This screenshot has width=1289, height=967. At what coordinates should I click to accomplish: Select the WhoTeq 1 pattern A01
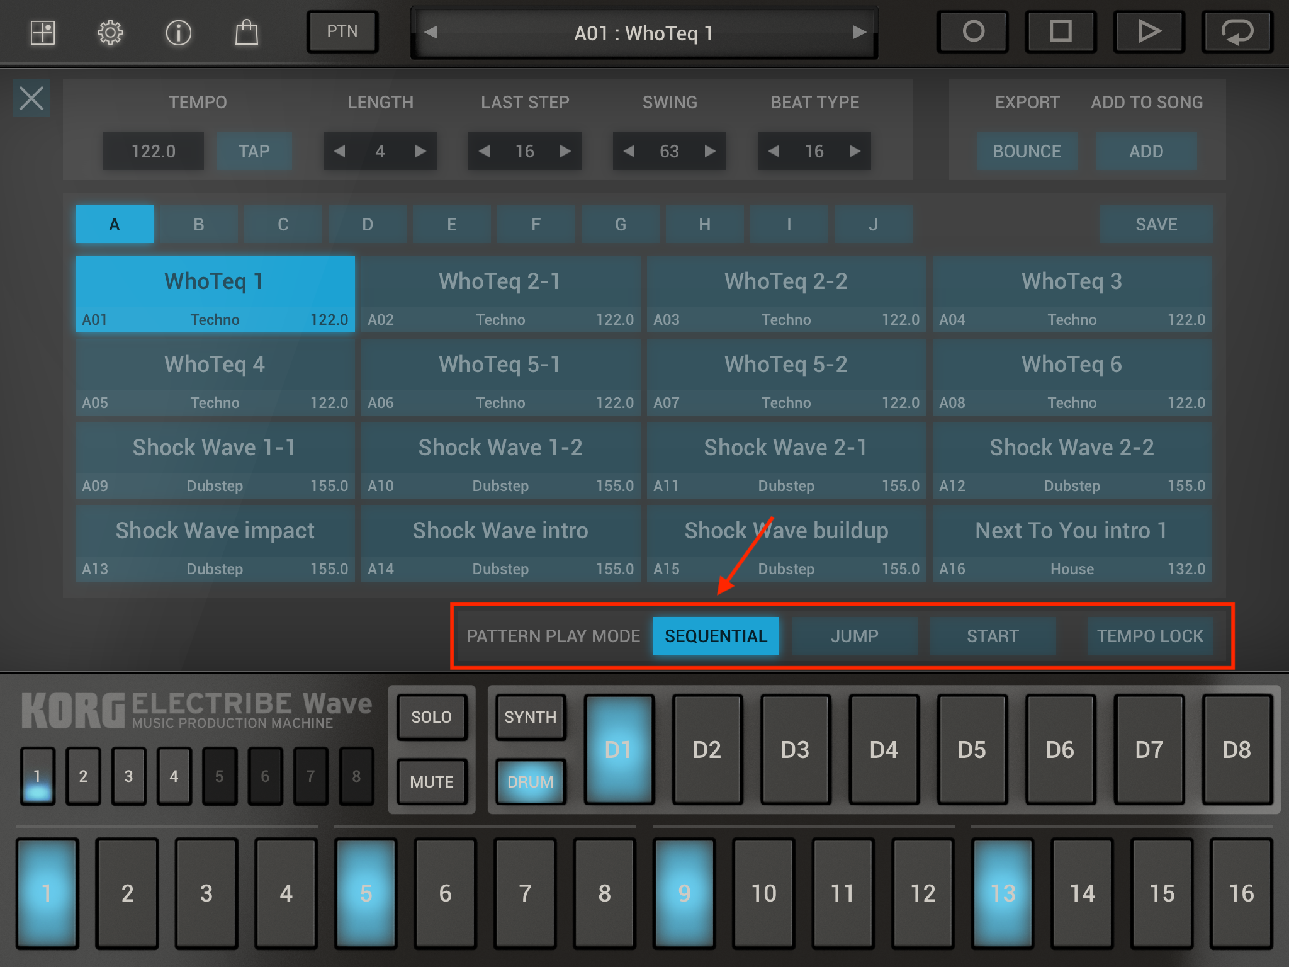tap(215, 294)
